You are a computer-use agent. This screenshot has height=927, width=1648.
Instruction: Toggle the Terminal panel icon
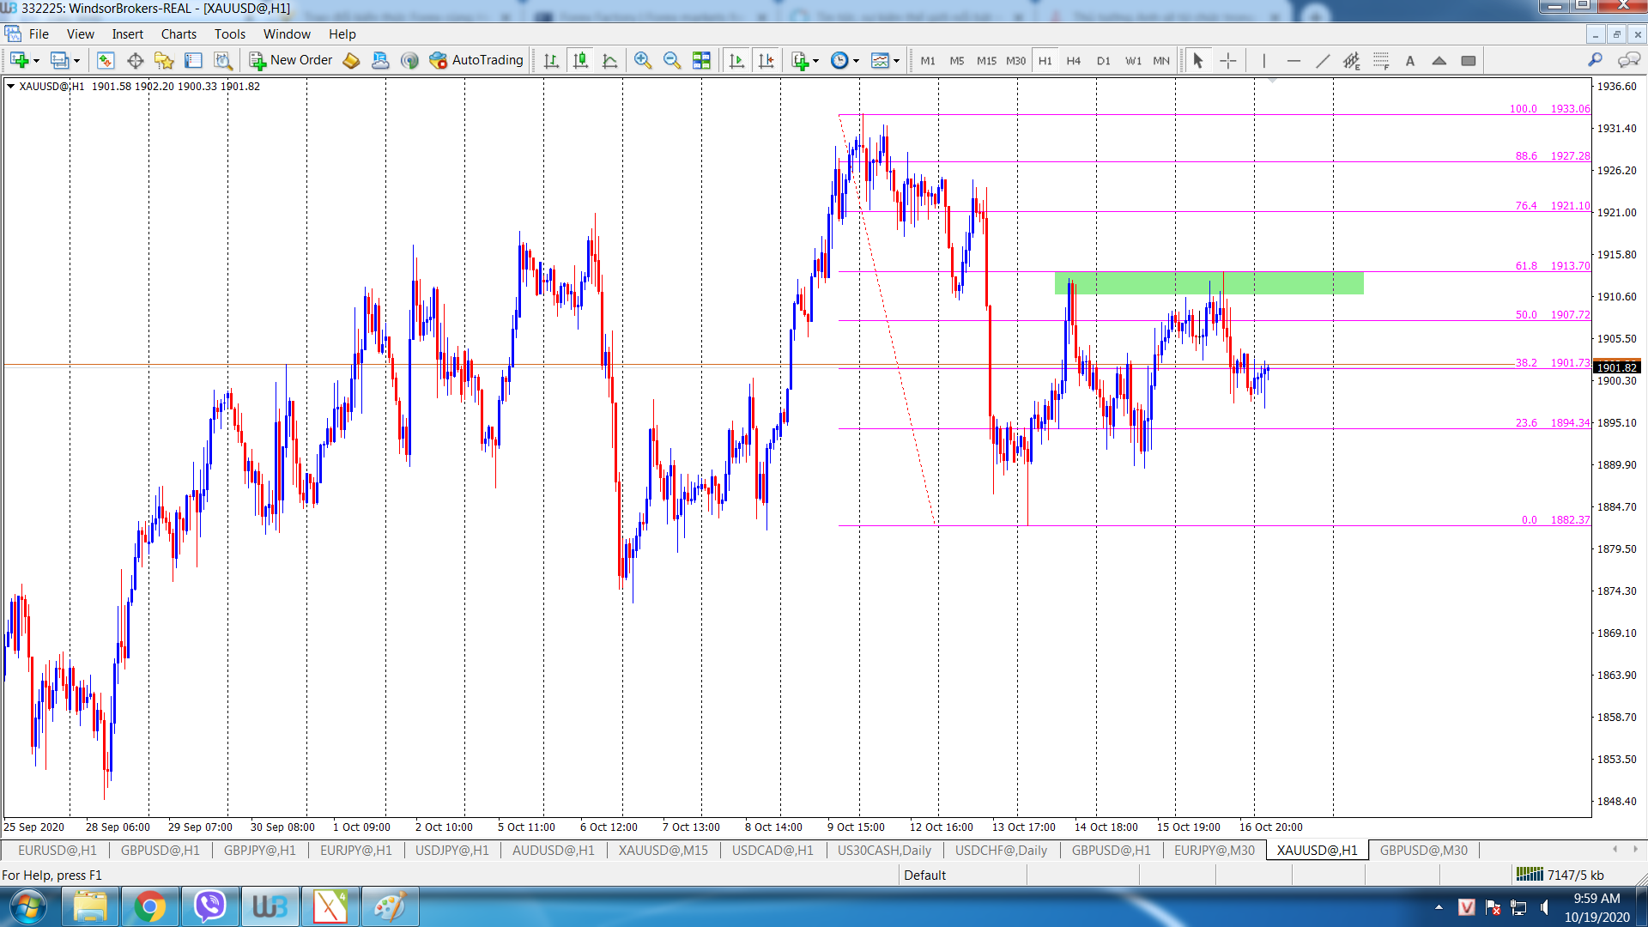tap(193, 60)
